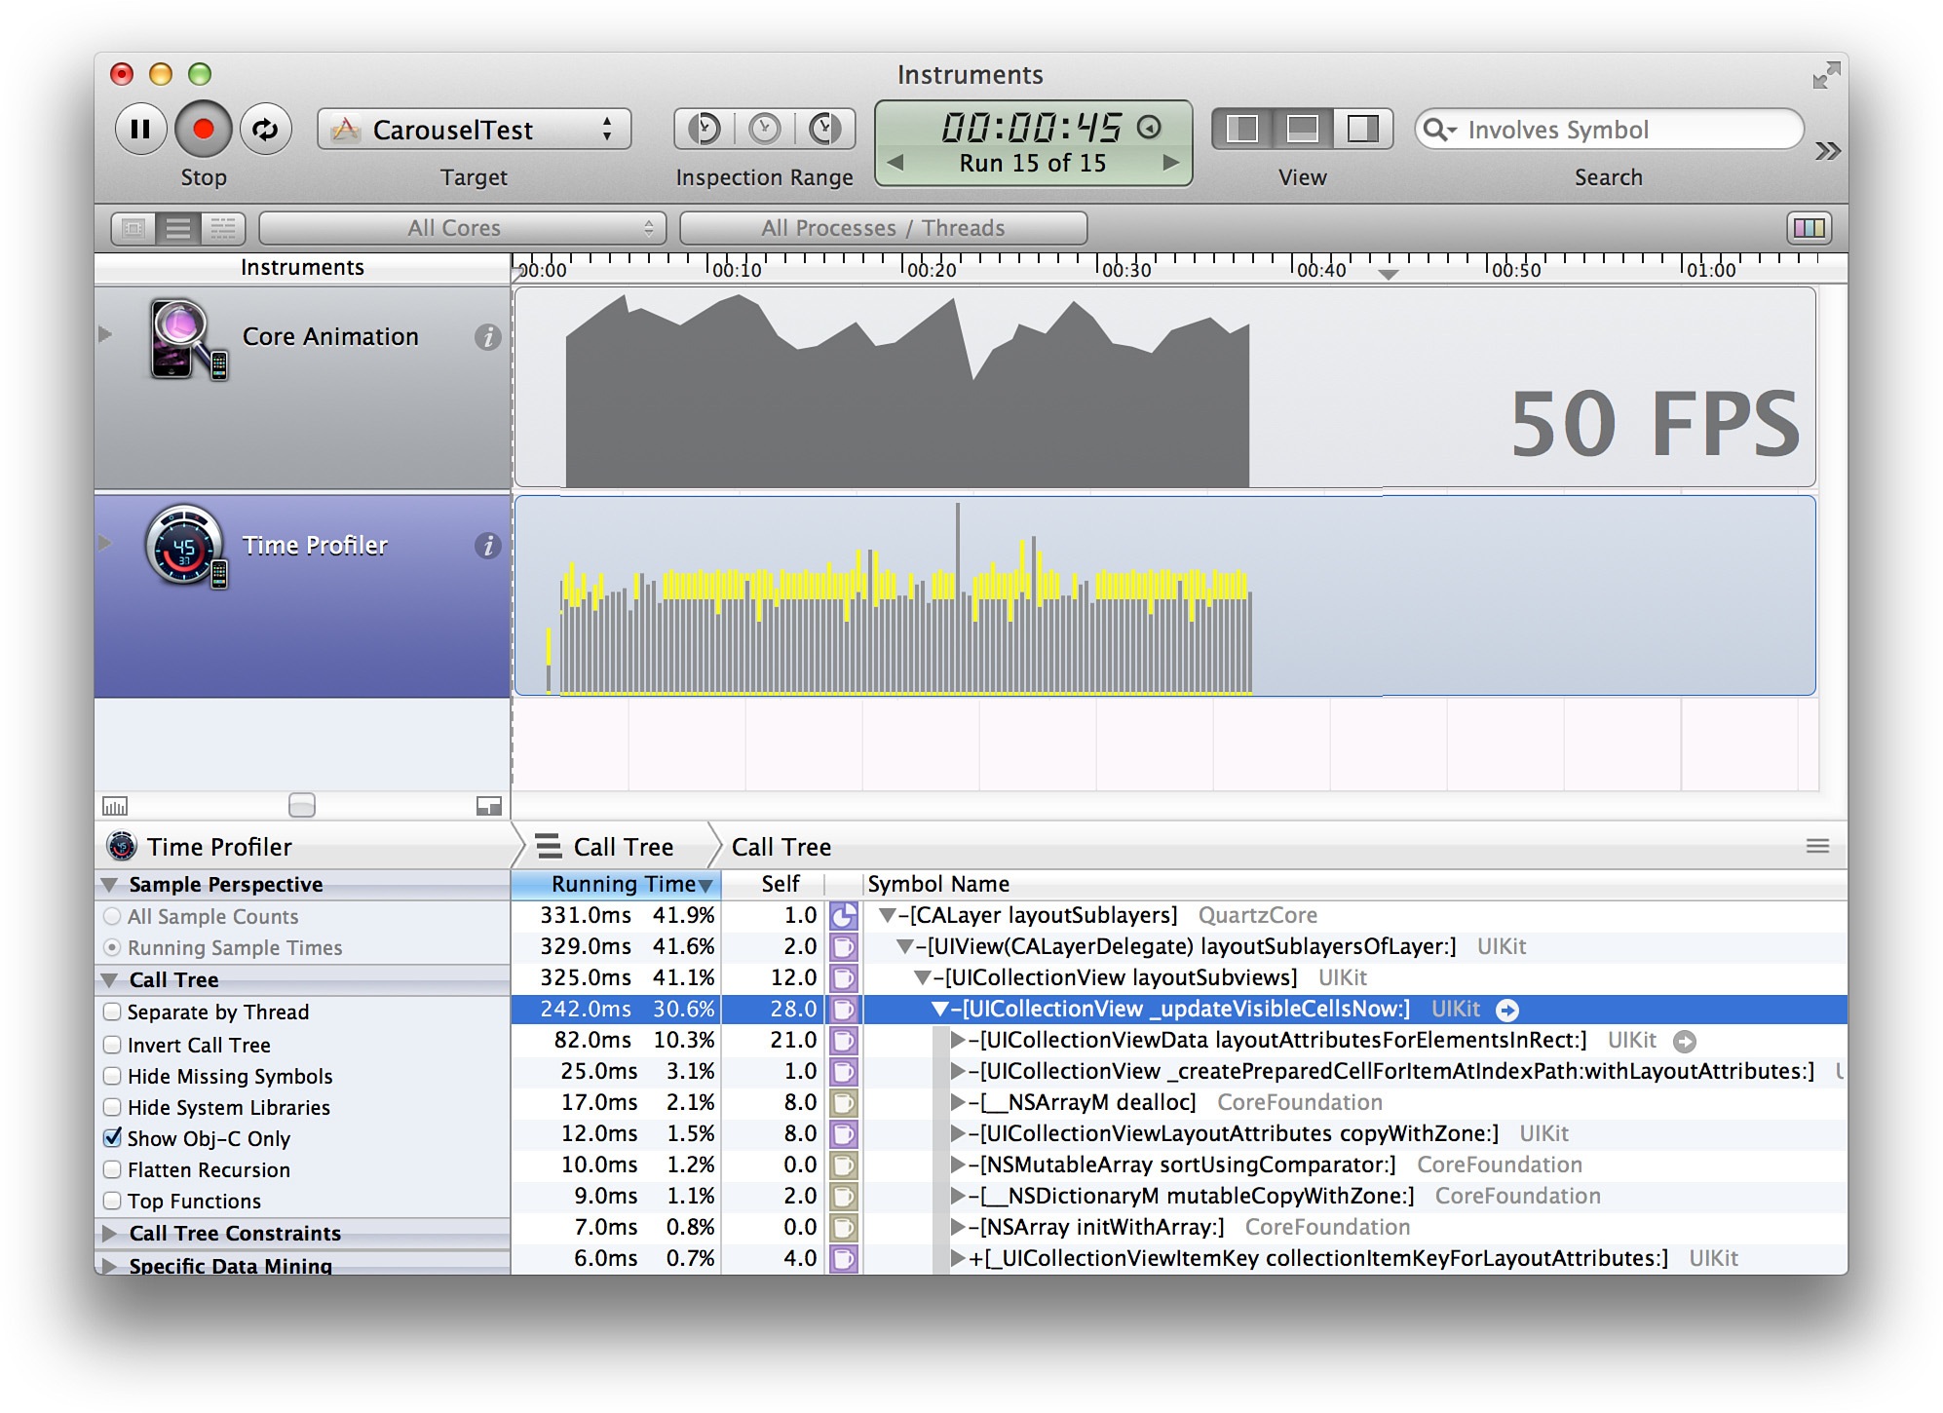1943x1413 pixels.
Task: Click the All Processes / Threads filter button
Action: 880,226
